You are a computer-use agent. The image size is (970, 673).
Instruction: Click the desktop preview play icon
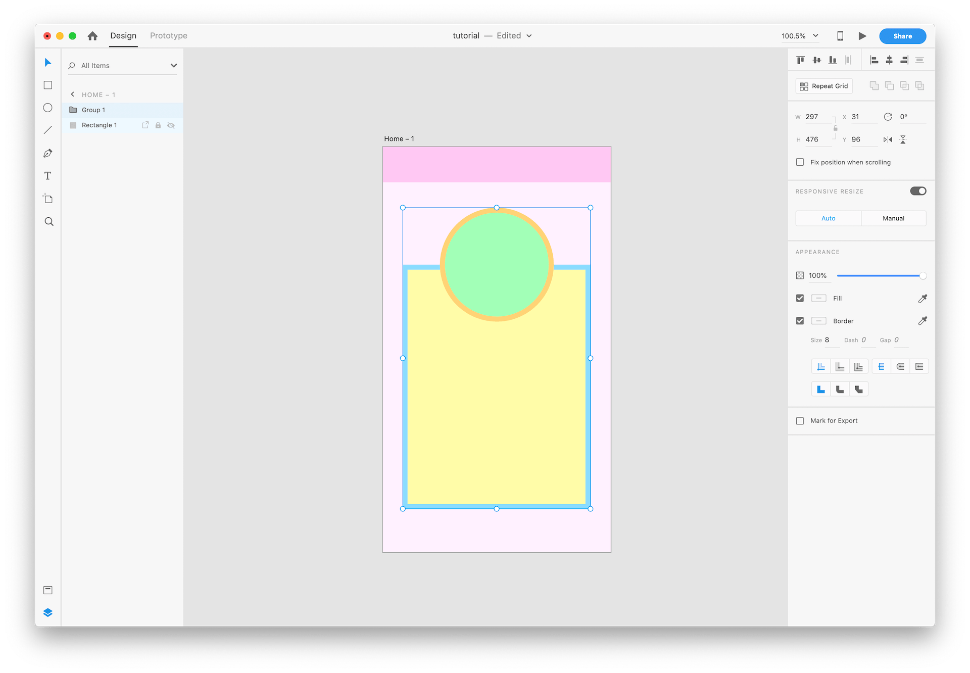[x=862, y=36]
